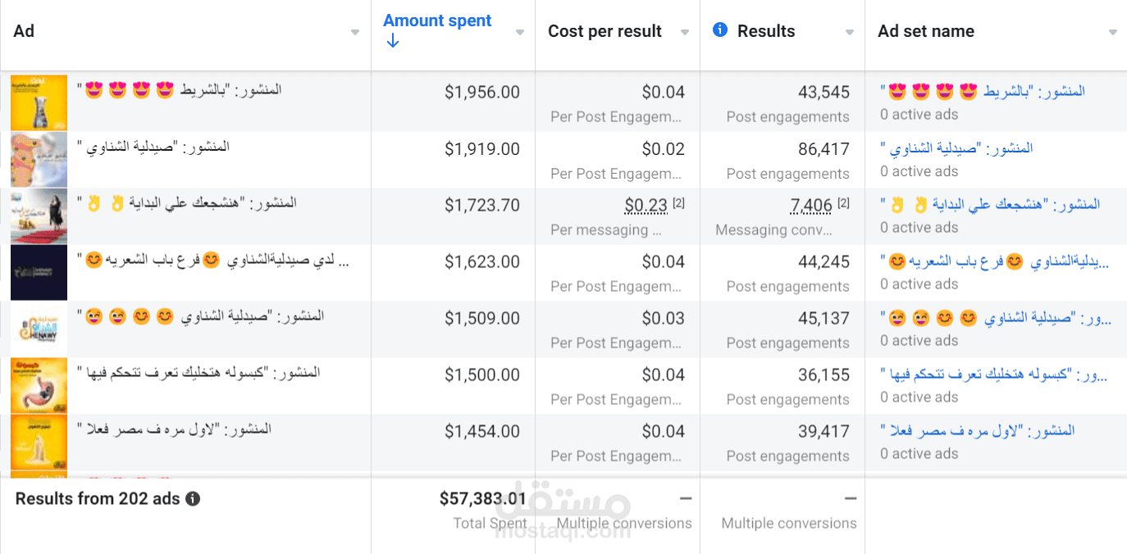Open the Ad set name column dropdown
The height and width of the screenshot is (554, 1127).
(x=1112, y=32)
